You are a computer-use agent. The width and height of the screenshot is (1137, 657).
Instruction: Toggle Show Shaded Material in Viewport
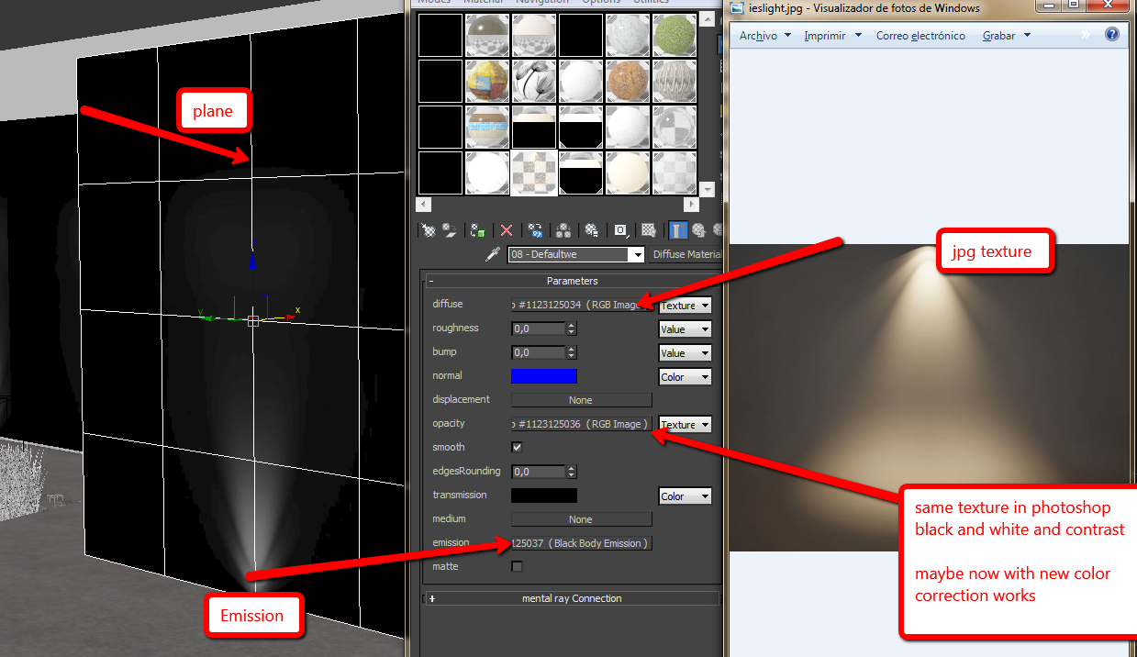click(649, 230)
